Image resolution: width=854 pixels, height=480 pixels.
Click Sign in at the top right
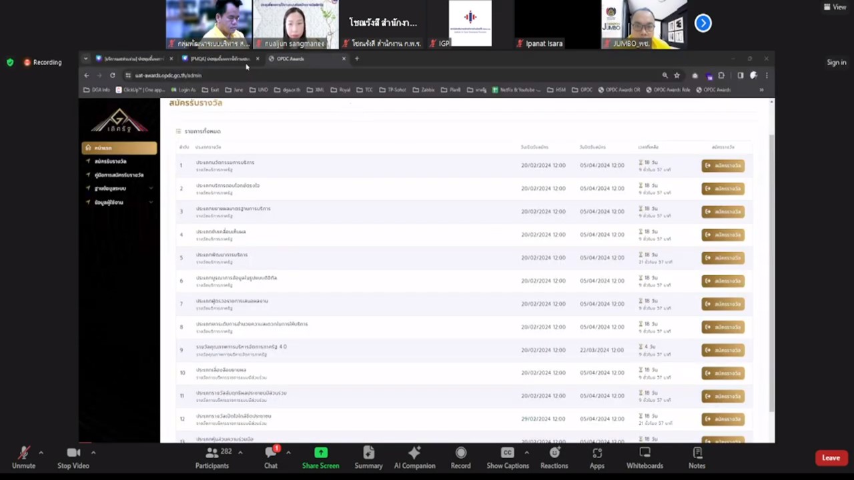point(836,63)
